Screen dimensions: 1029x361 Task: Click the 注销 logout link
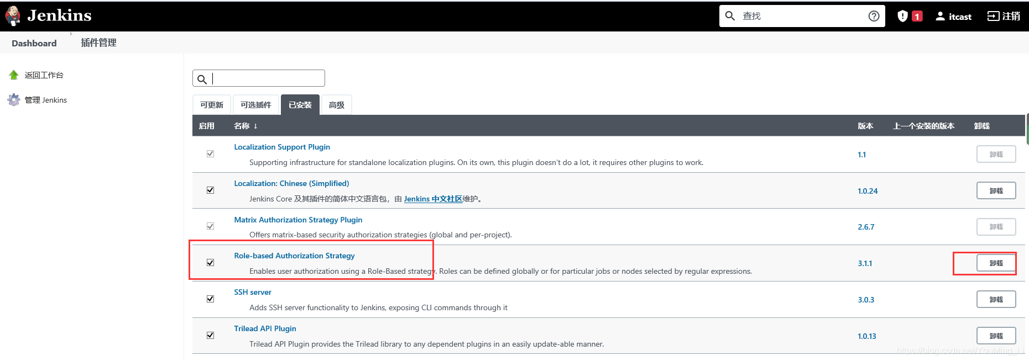(1011, 16)
